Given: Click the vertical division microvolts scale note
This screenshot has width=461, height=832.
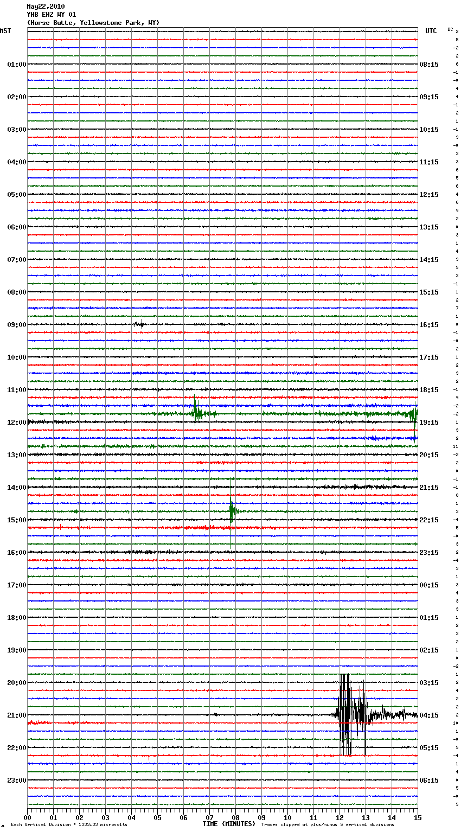Looking at the screenshot, I should tap(69, 824).
